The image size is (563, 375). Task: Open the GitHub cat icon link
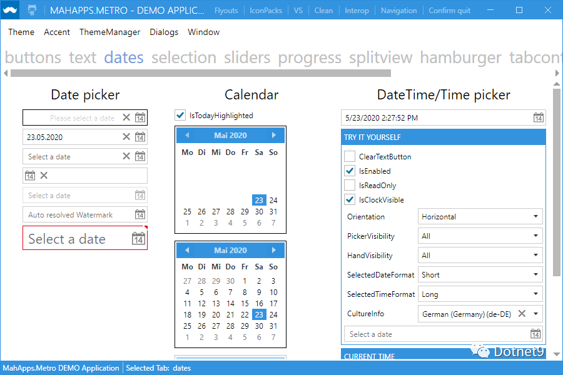coord(32,10)
